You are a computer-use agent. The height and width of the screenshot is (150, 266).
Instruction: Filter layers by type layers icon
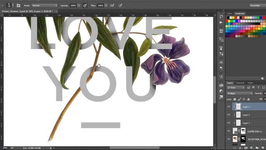(259, 87)
